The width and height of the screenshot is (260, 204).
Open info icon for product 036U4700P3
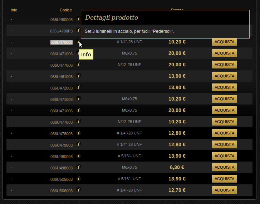79,30
